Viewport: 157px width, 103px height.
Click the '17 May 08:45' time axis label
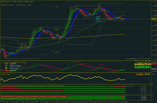click(x=44, y=102)
